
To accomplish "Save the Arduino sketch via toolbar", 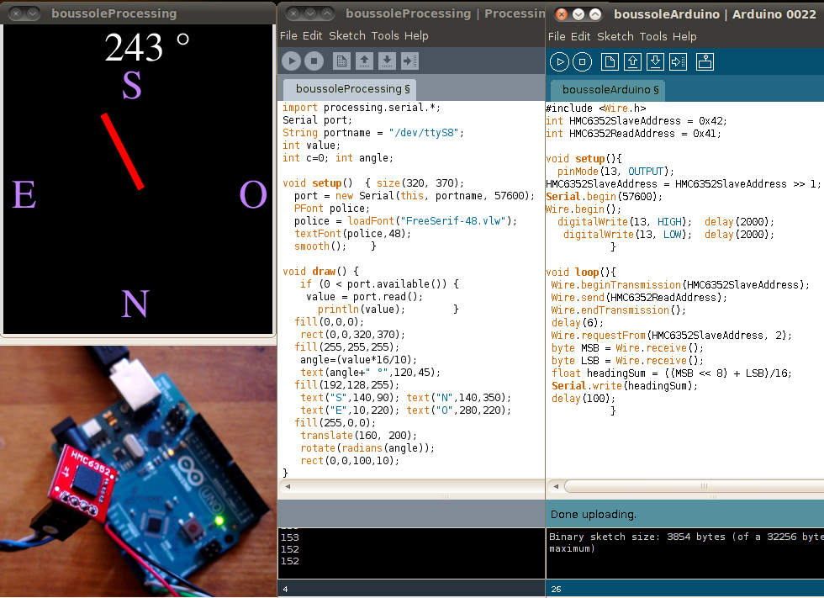I will 655,61.
